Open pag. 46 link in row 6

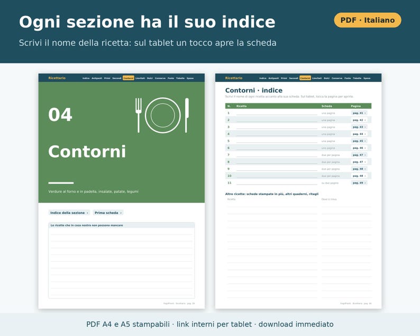tap(359, 148)
